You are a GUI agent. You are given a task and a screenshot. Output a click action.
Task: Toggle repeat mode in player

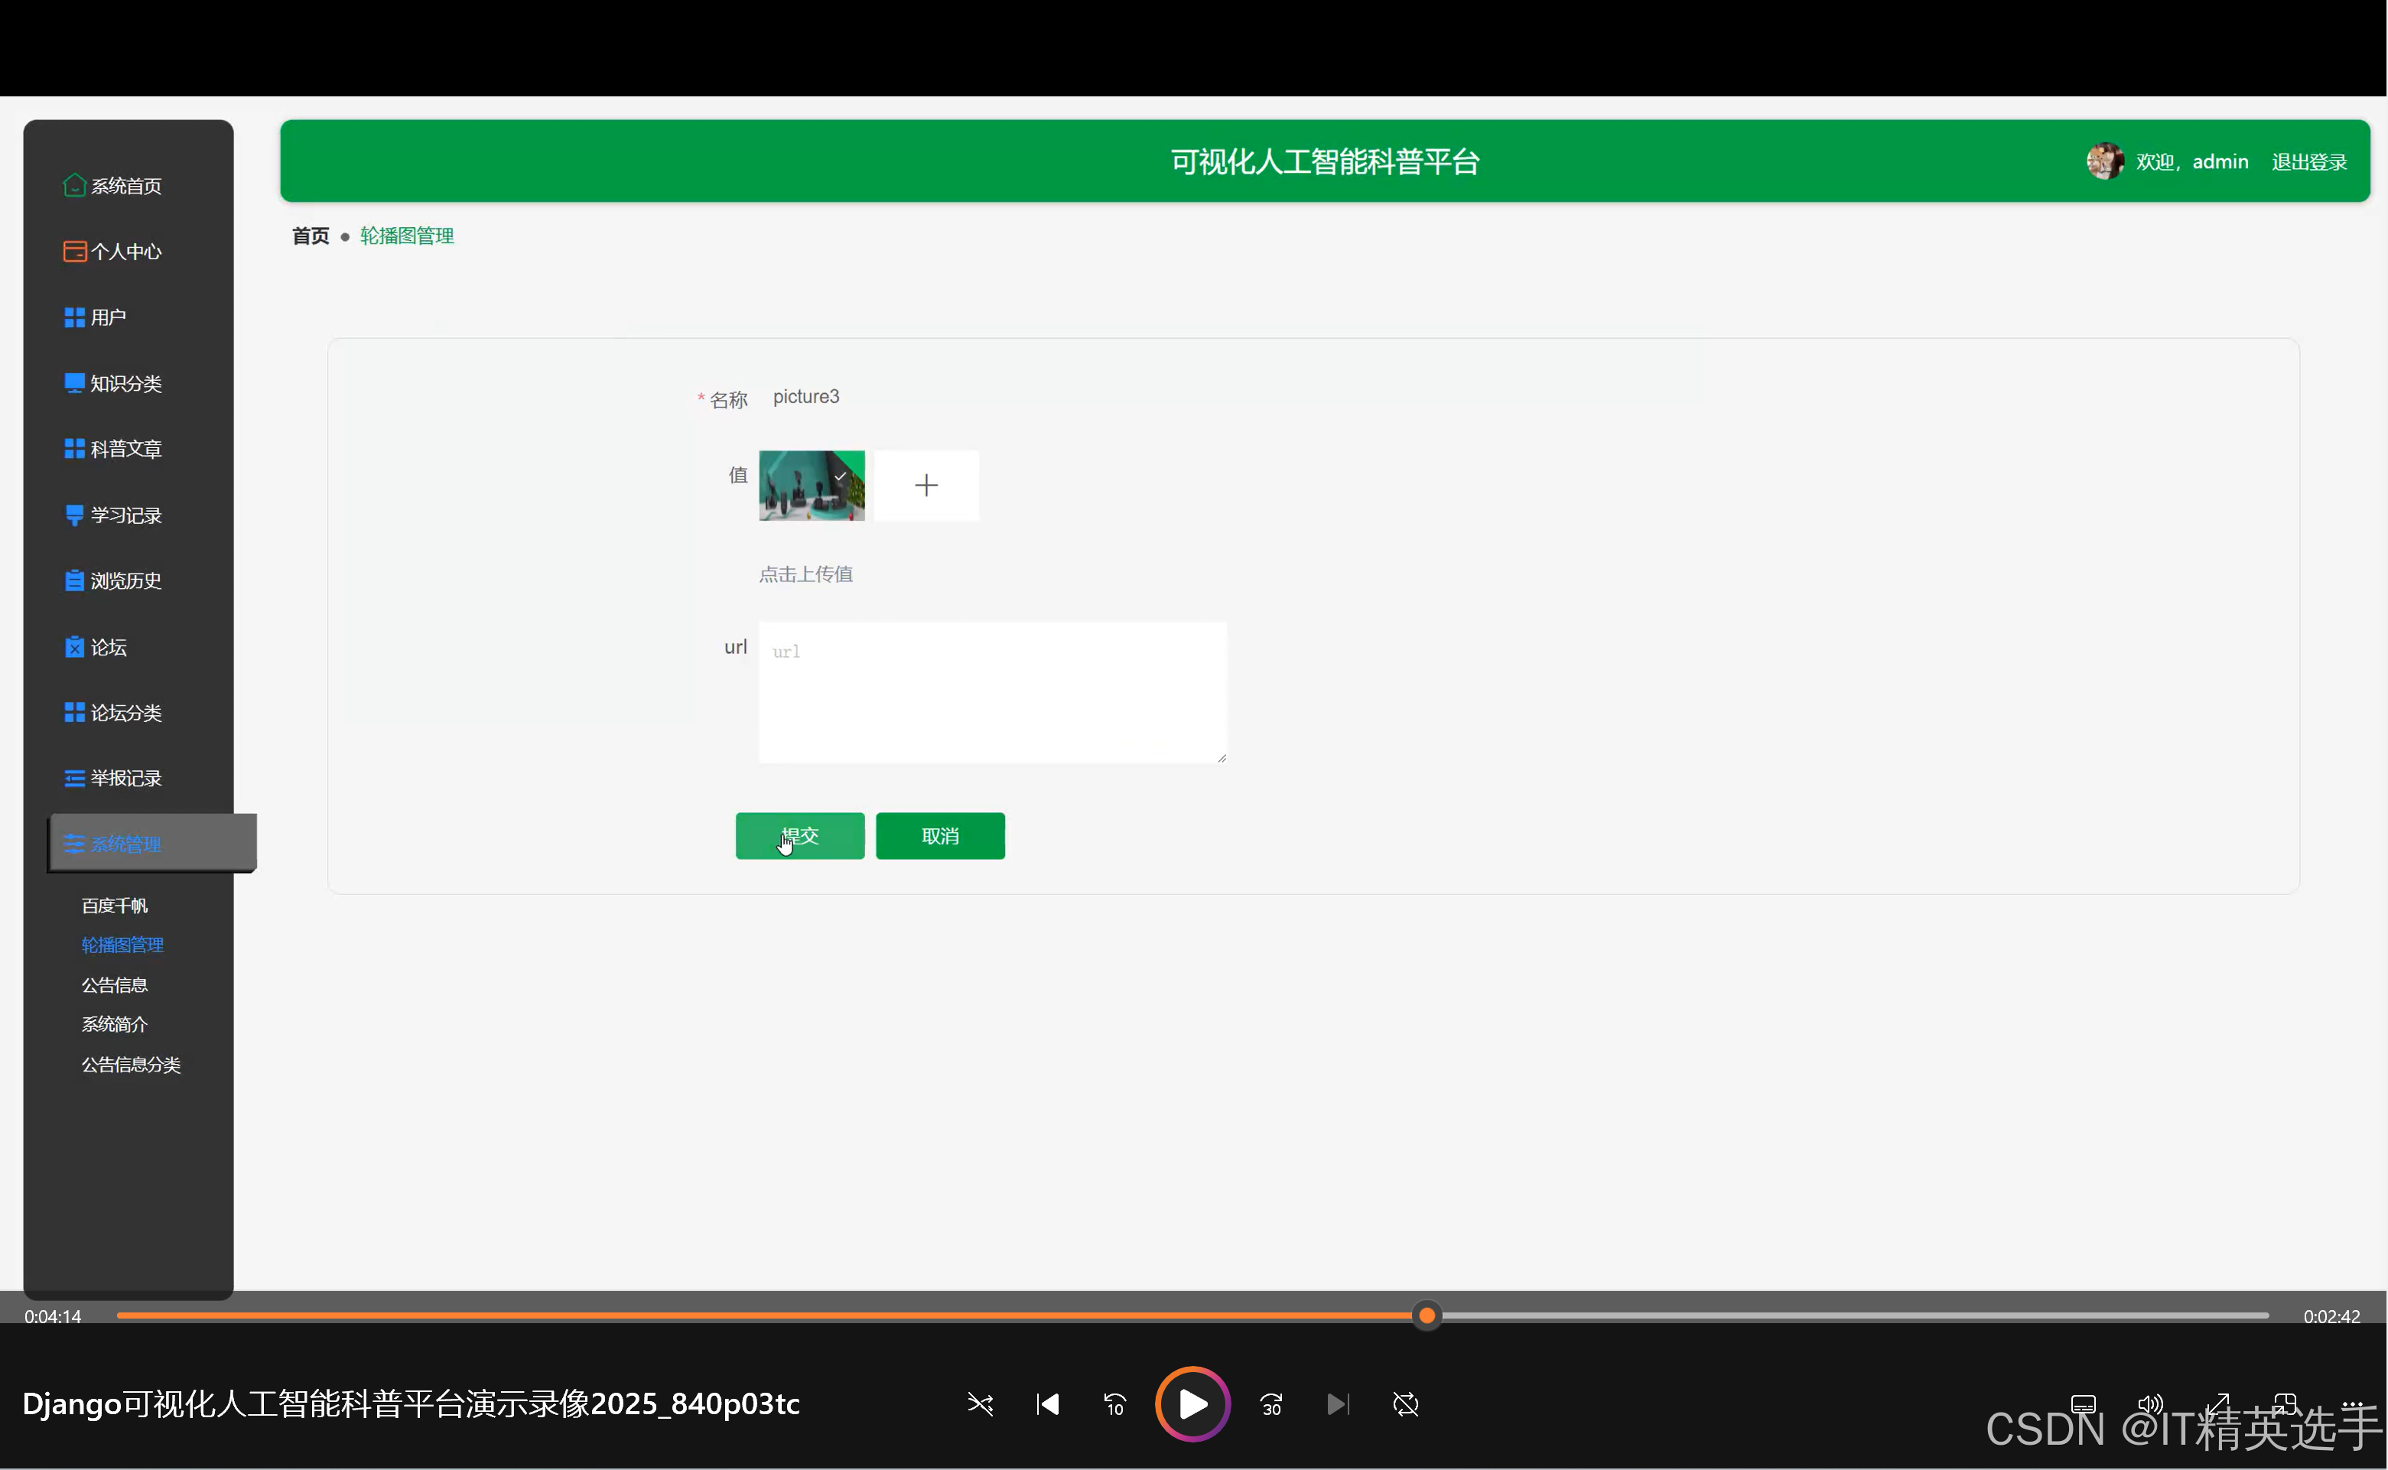coord(1406,1404)
